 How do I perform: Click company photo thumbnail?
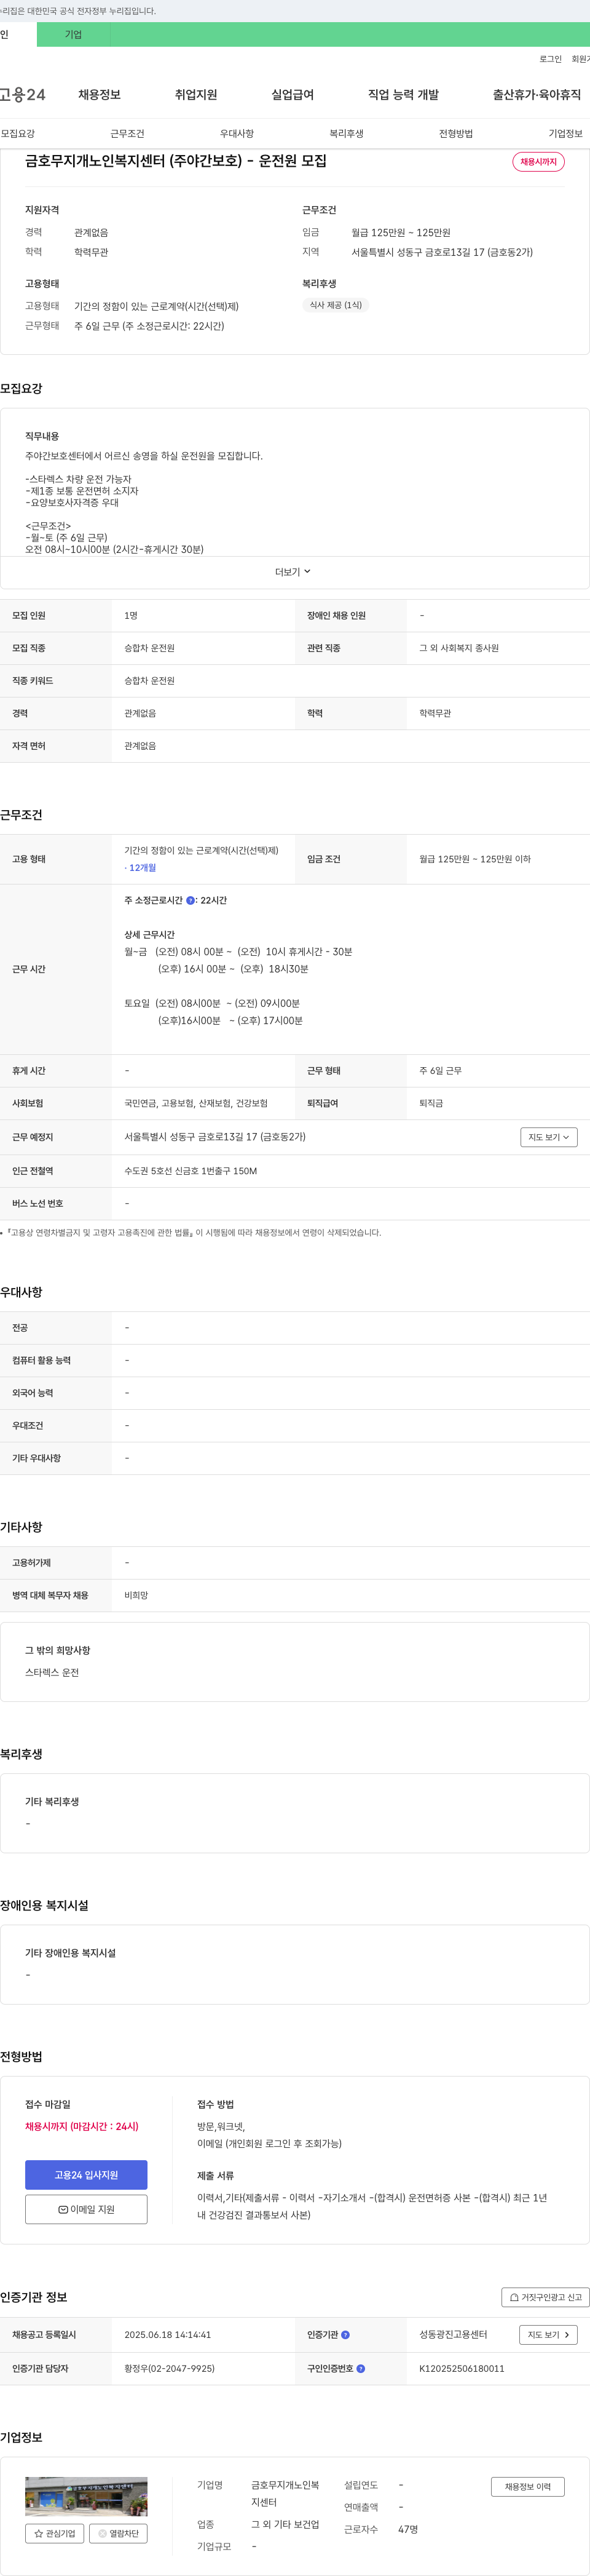click(86, 2497)
